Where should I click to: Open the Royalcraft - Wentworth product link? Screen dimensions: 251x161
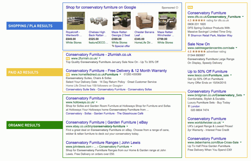pyautogui.click(x=74, y=34)
